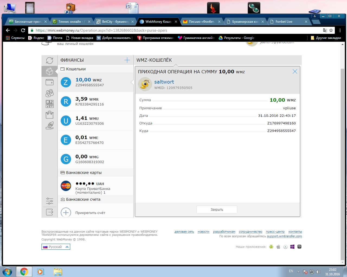Open Результаты - Google bookmark
Viewport: 347px width, 277px height.
click(236, 38)
